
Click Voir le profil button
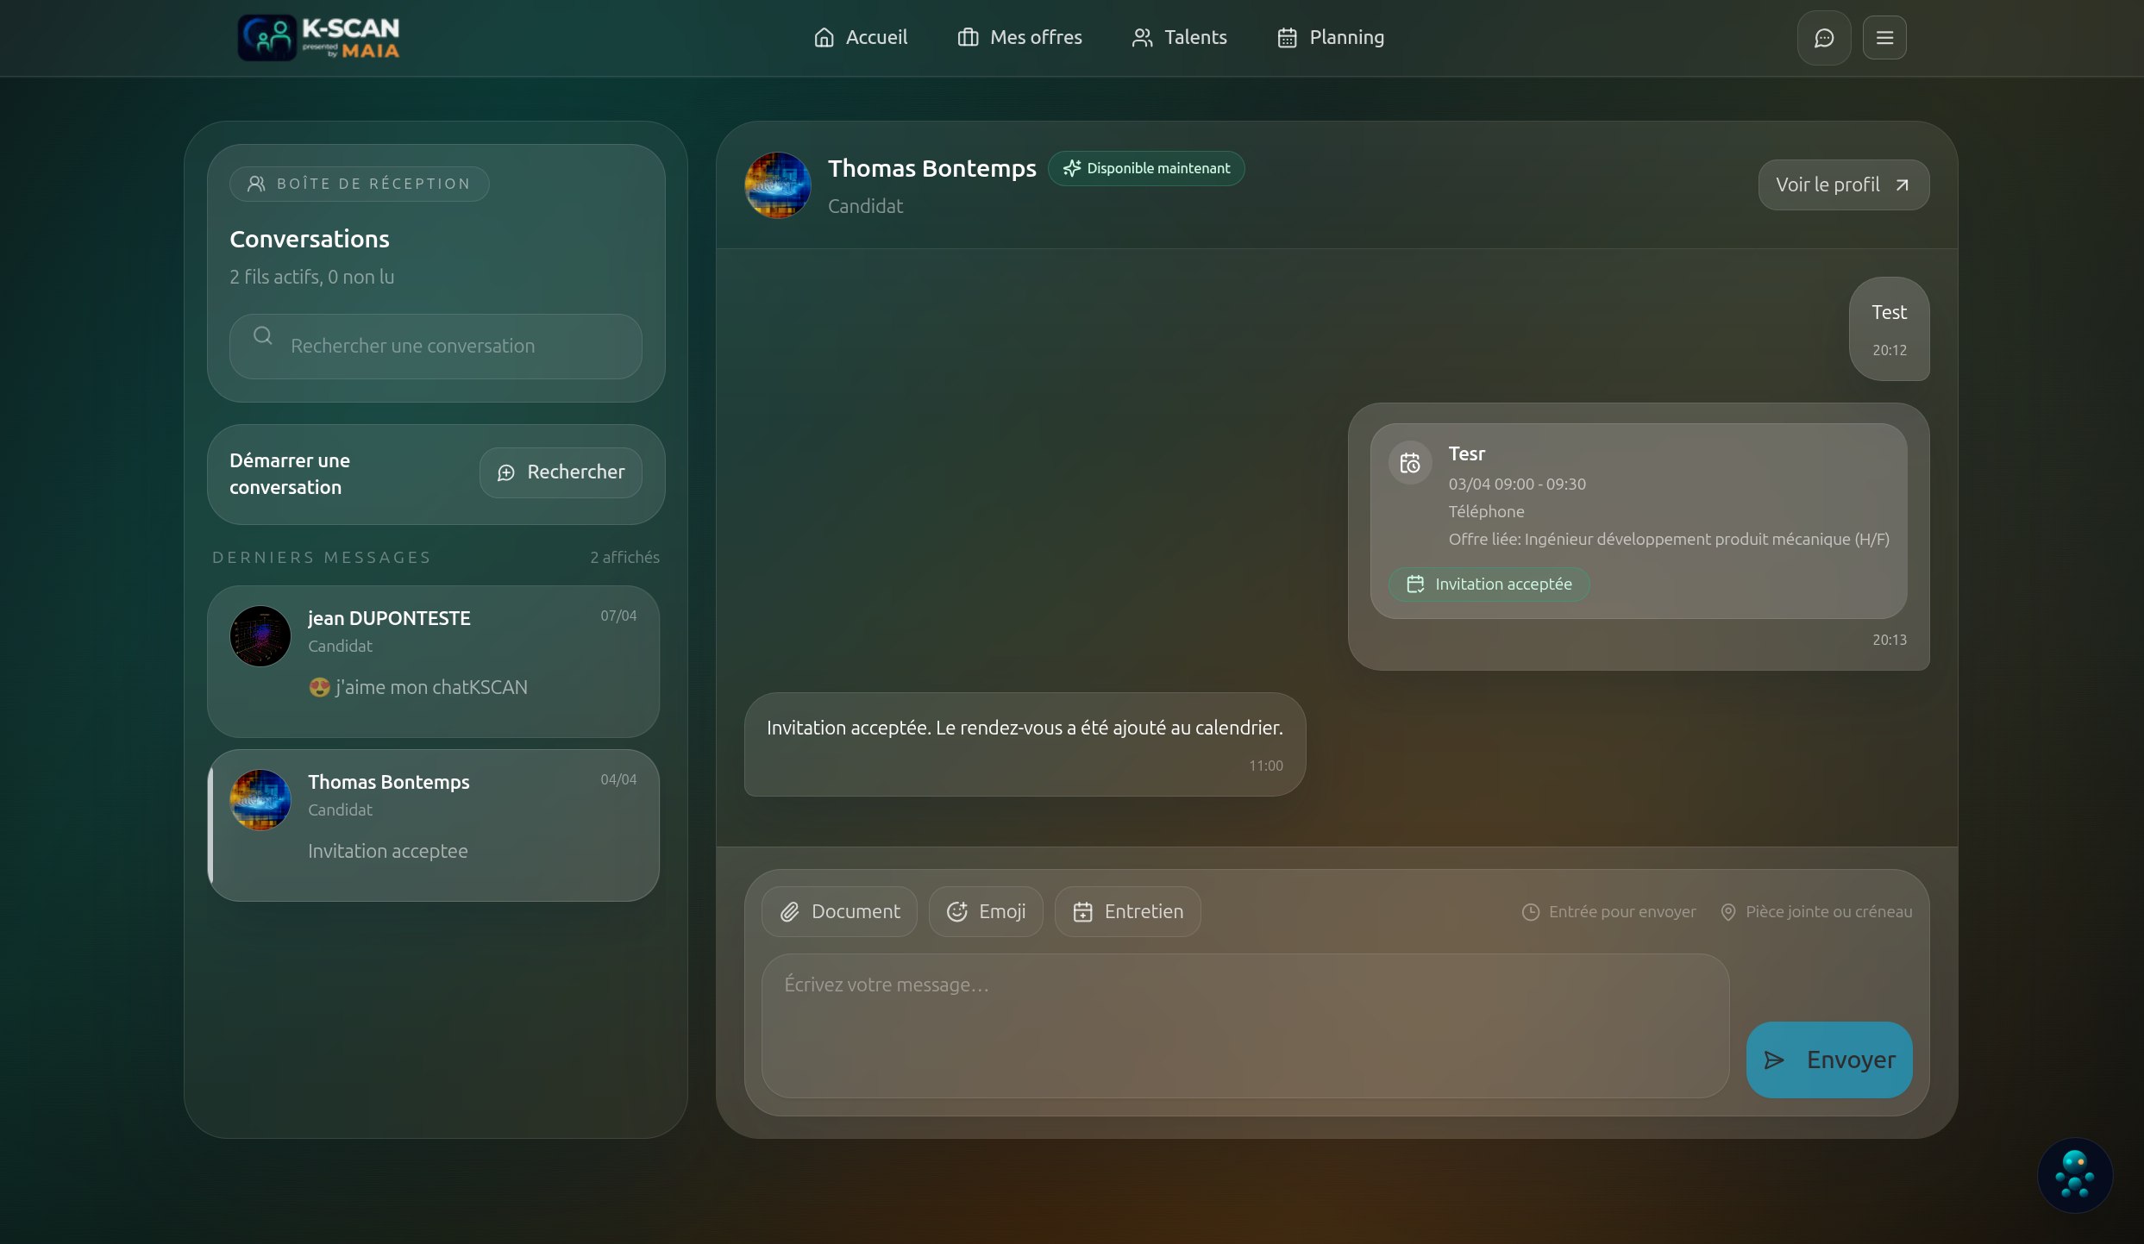pyautogui.click(x=1843, y=184)
